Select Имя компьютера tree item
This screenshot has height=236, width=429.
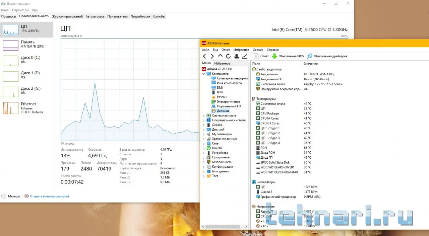coord(227,83)
